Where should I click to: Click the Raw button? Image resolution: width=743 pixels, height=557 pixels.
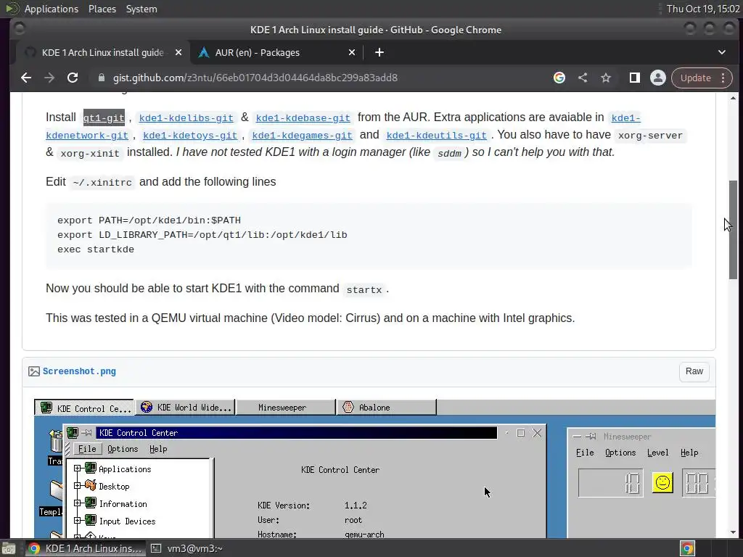click(694, 371)
